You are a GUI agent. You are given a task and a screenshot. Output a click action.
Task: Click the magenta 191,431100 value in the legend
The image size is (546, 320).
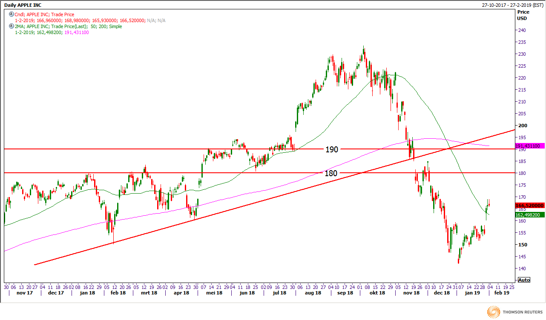point(76,32)
